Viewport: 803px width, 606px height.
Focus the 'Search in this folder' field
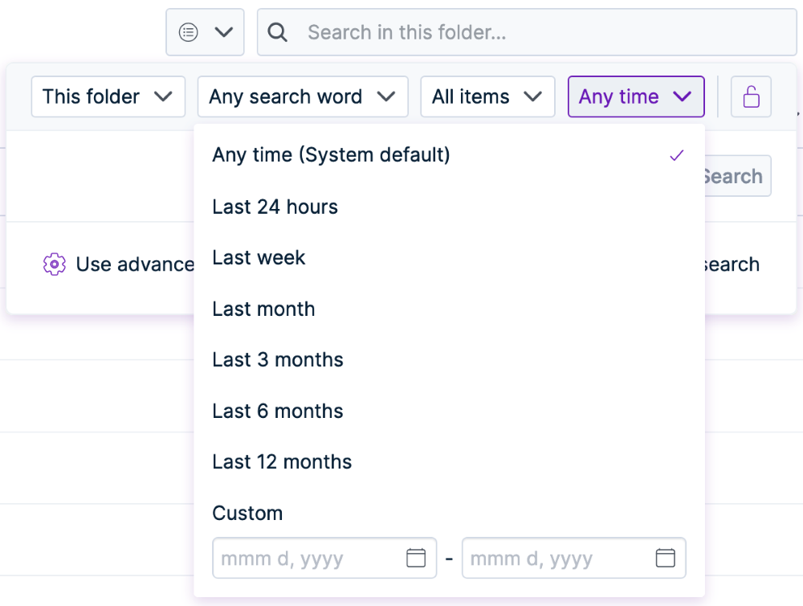click(527, 32)
